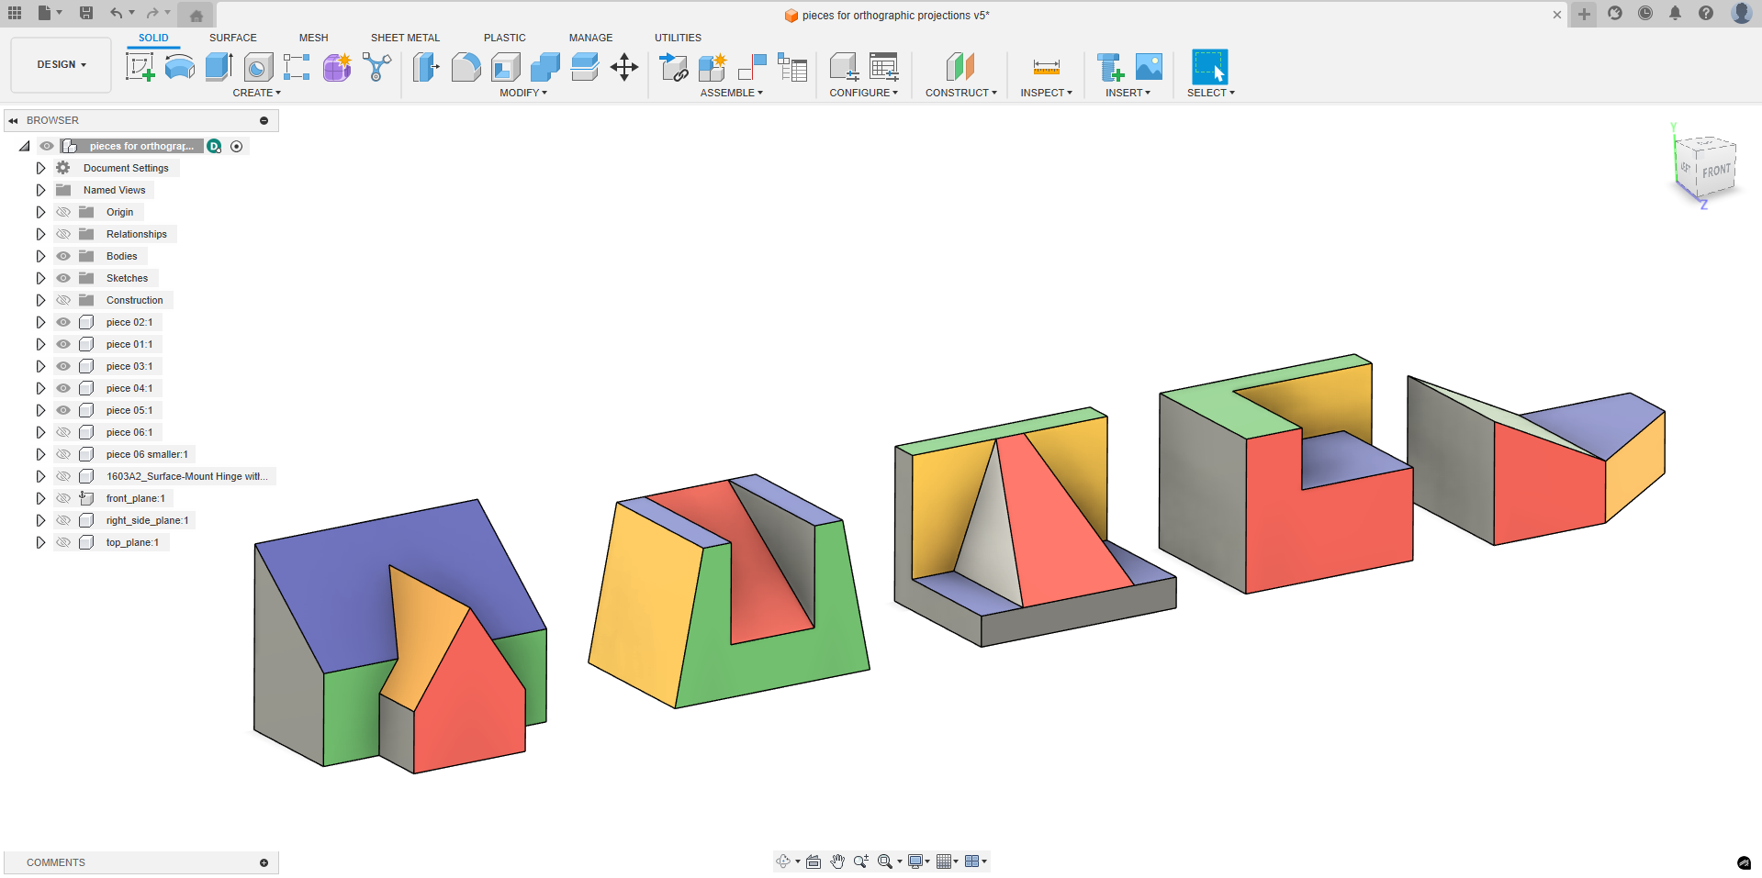The image size is (1762, 878).
Task: Select the Pan hand tool
Action: [x=837, y=861]
